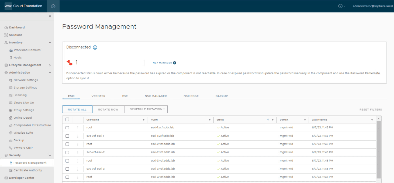The width and height of the screenshot is (394, 183).
Task: Open the filter icon on the Status column
Action: 273,120
